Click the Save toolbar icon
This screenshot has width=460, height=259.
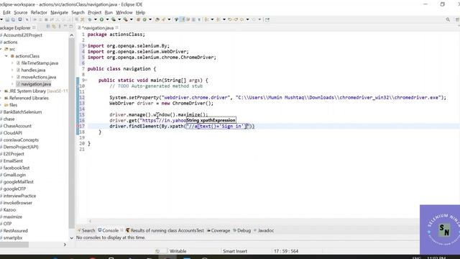point(7,19)
